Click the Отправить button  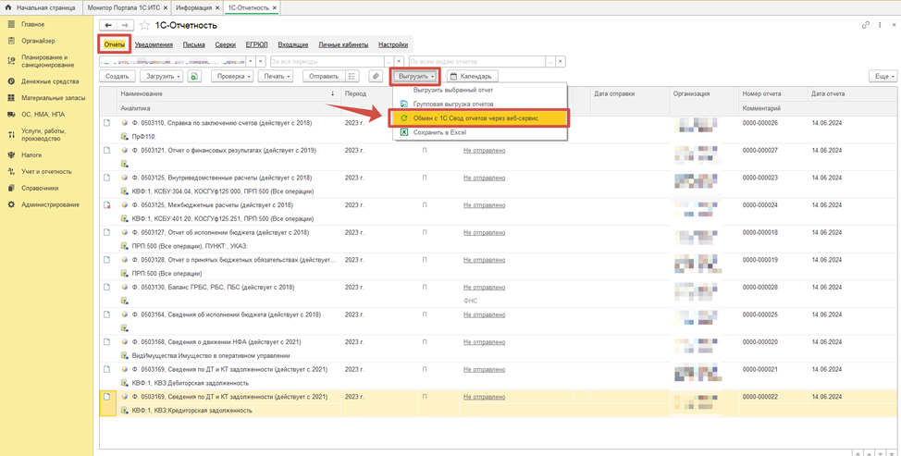[324, 76]
